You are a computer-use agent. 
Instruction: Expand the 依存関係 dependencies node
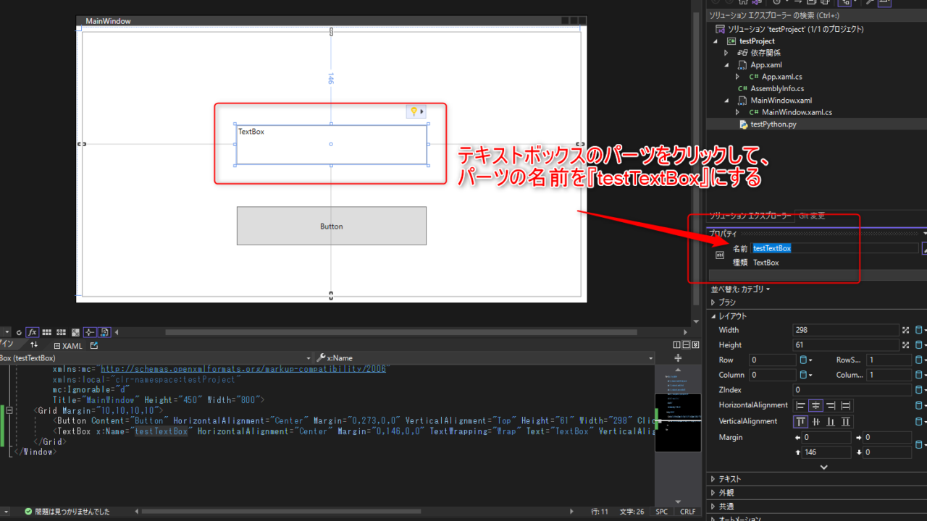point(726,53)
